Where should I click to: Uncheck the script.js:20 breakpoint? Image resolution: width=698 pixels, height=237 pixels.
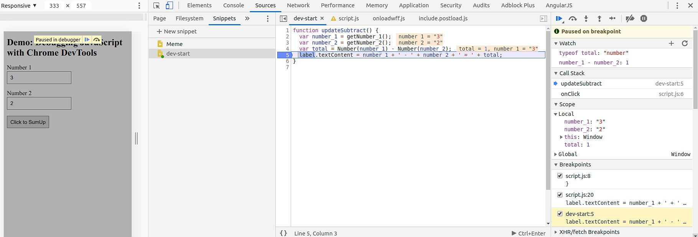tap(560, 195)
